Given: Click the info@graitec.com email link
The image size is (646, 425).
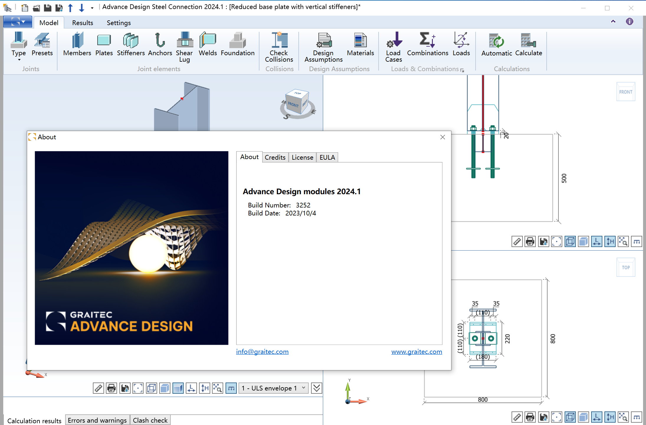Looking at the screenshot, I should pyautogui.click(x=262, y=352).
